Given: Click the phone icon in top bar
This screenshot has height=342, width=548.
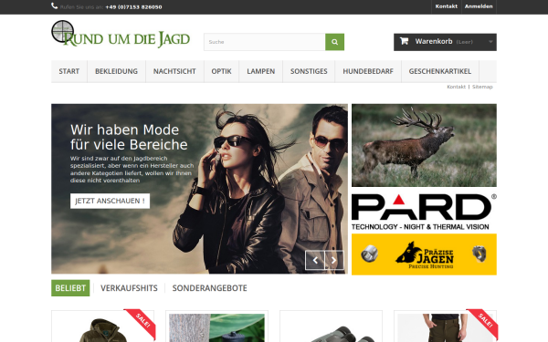Looking at the screenshot, I should (x=54, y=6).
